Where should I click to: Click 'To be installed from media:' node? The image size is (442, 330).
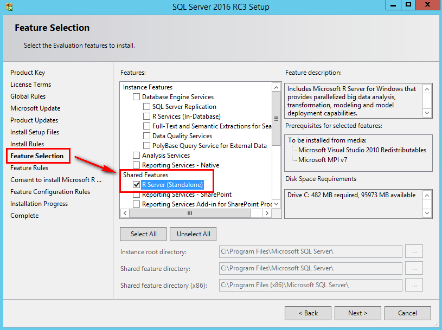click(x=327, y=140)
